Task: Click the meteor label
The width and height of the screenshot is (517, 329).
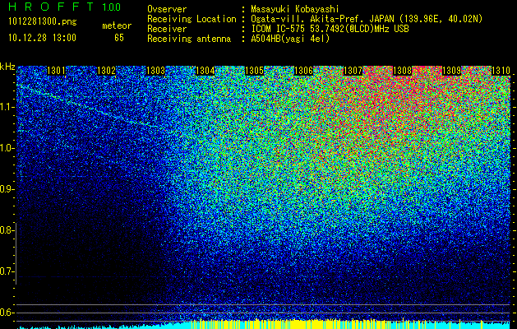Action: [x=117, y=25]
